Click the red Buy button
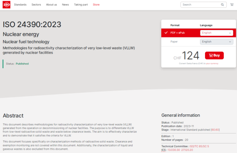 (214, 55)
